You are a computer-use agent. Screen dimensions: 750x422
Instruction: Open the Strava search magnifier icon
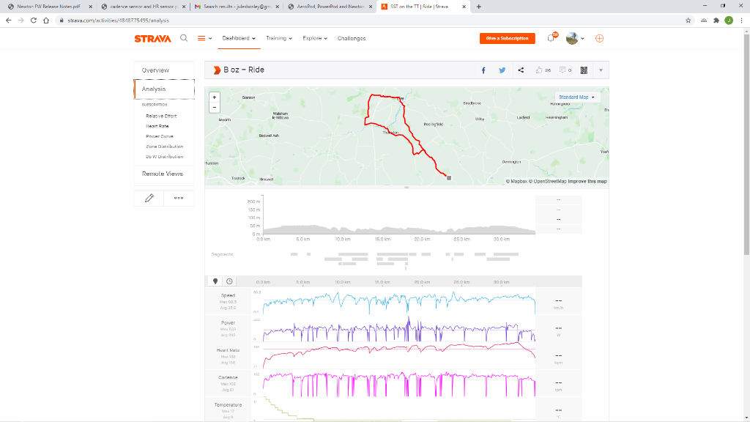pos(184,38)
